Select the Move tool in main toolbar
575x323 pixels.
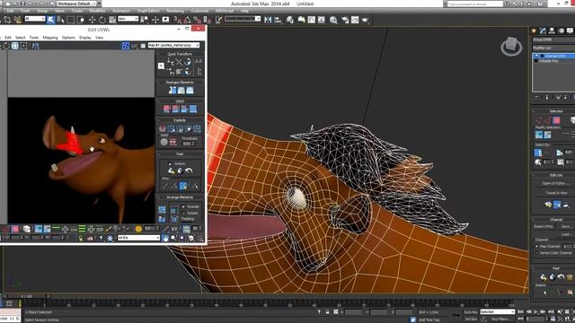(x=92, y=20)
